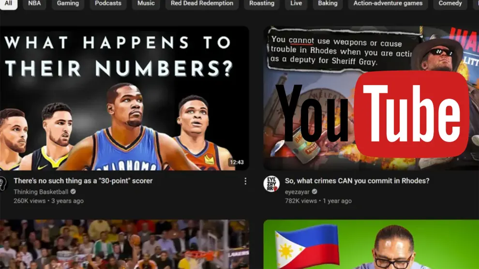The width and height of the screenshot is (479, 269).
Task: Switch to the Podcasts chip
Action: (108, 3)
